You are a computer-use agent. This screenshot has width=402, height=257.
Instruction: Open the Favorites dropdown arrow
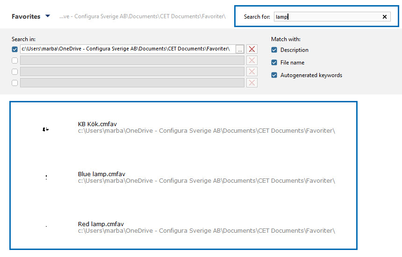47,16
